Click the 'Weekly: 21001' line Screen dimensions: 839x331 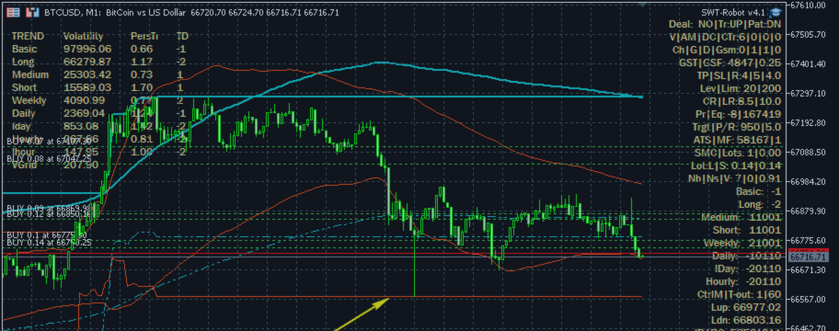point(742,243)
